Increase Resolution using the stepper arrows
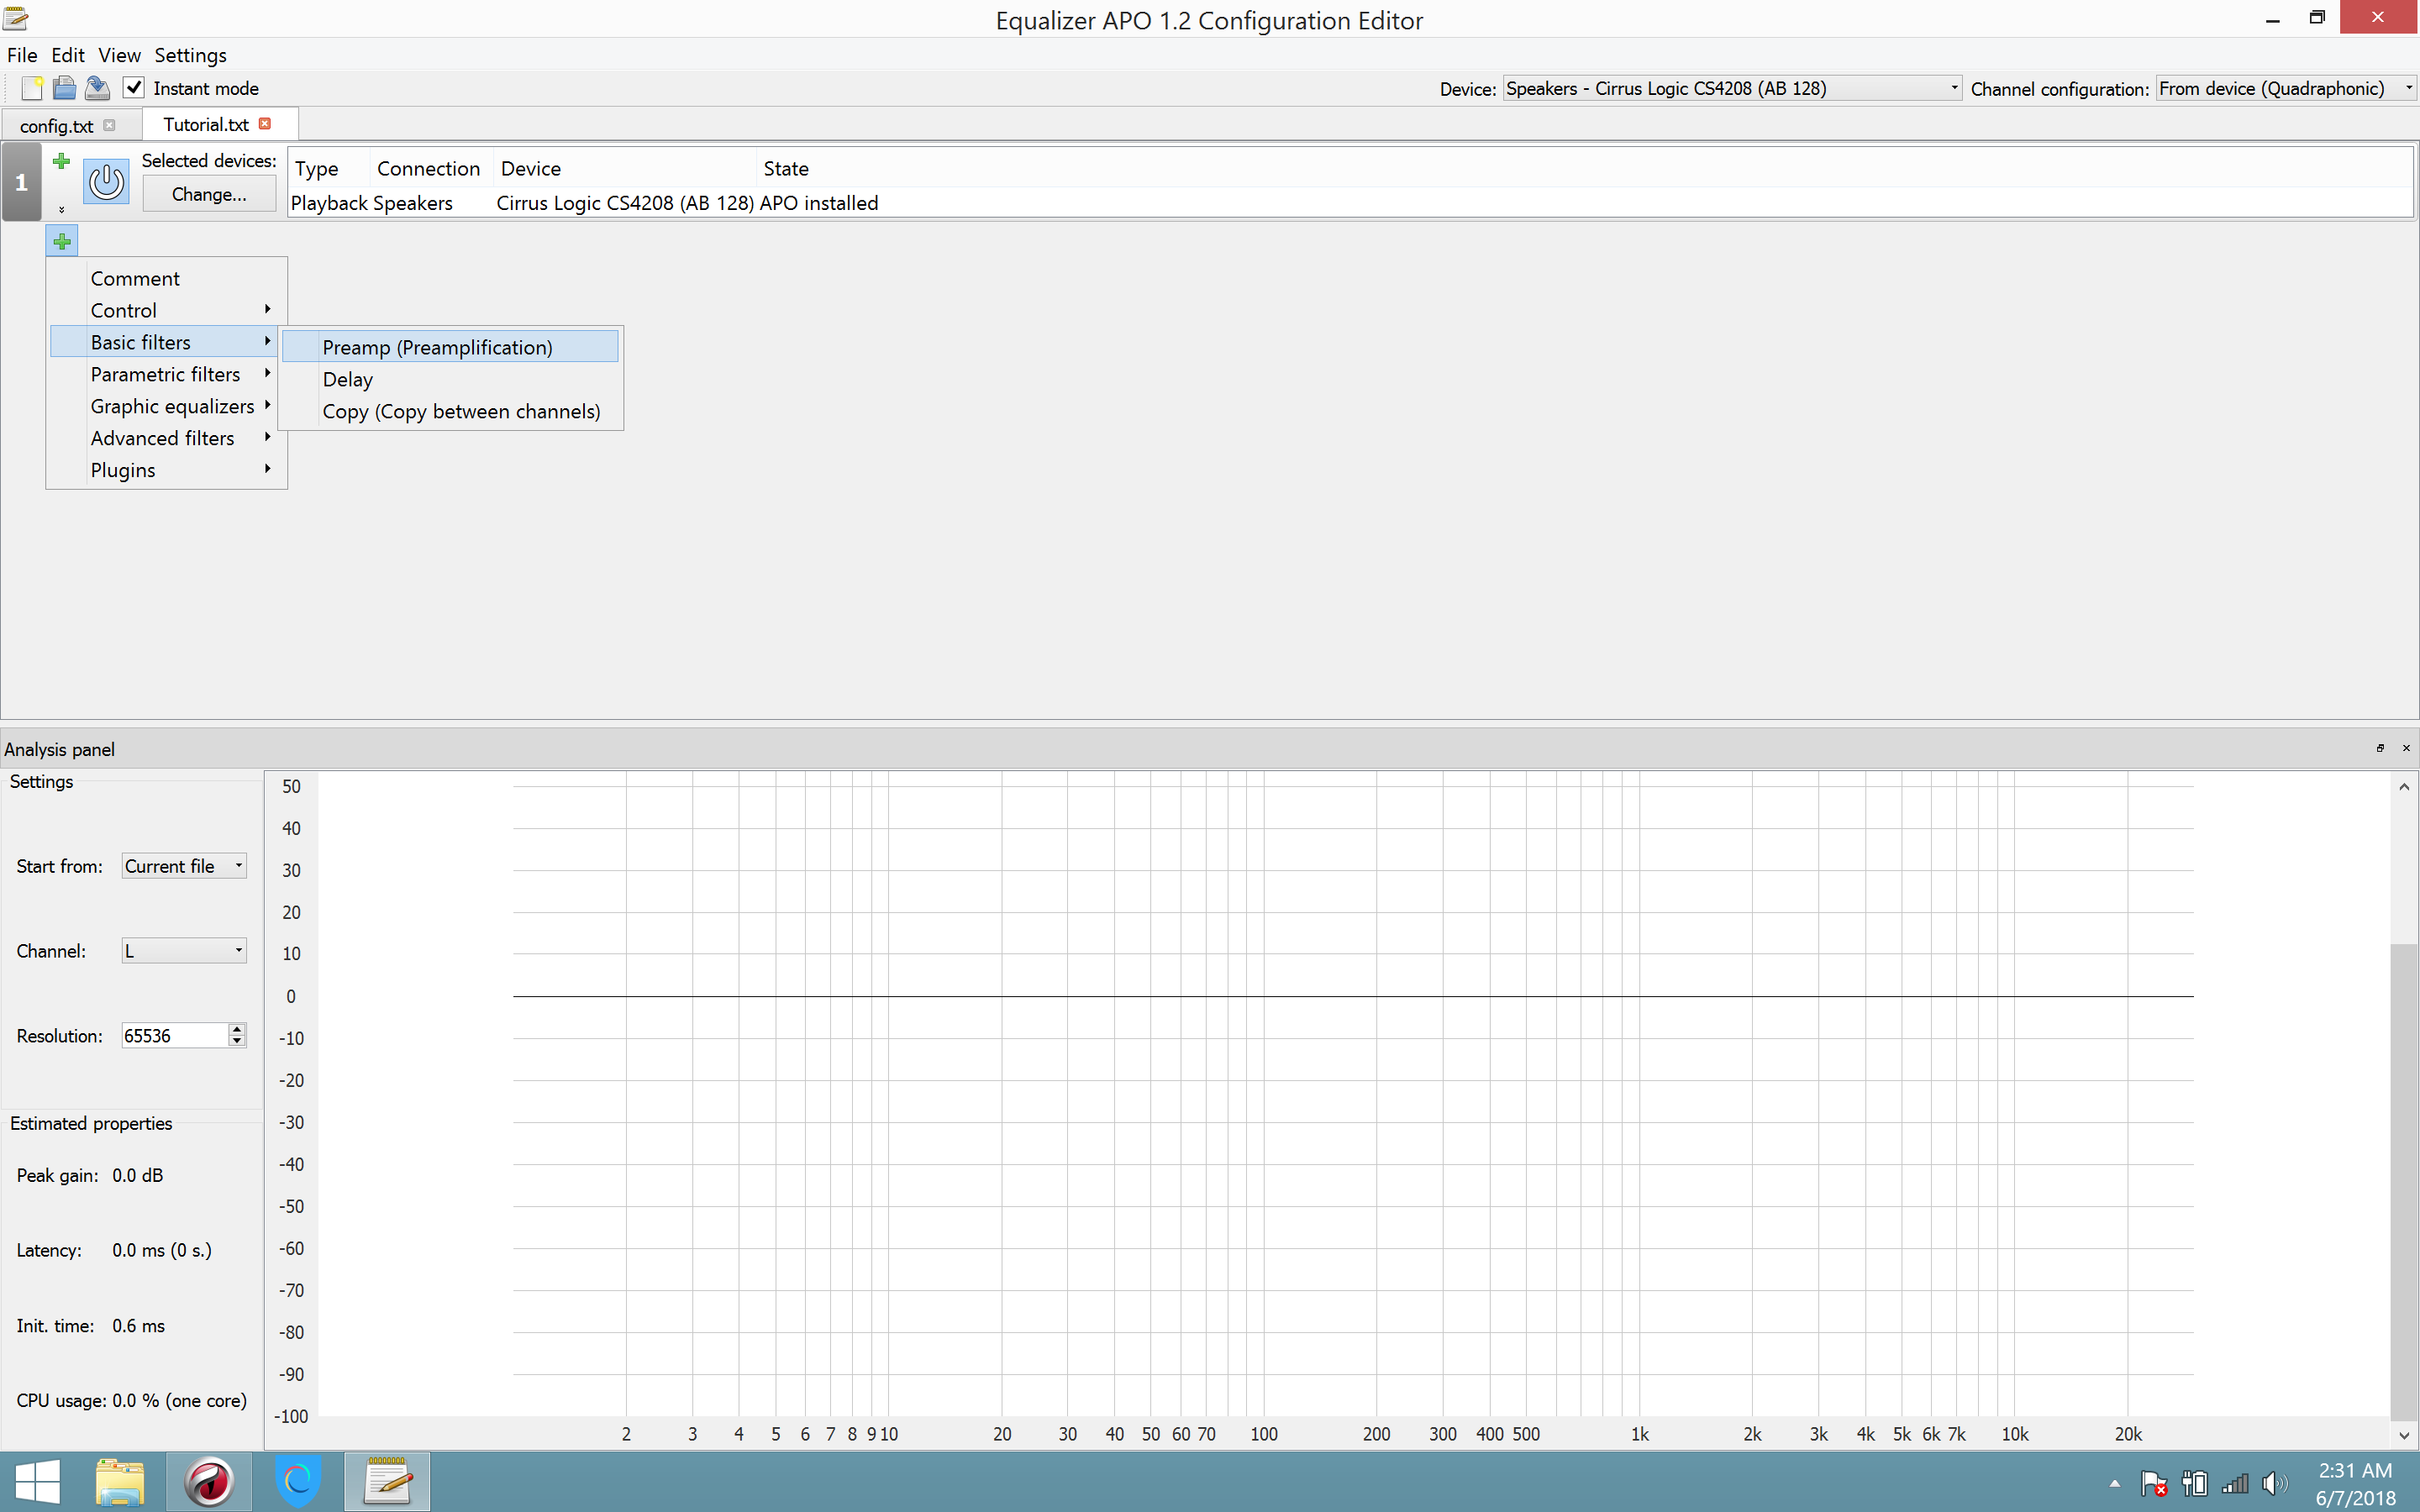Screen dimensions: 2420x1512 point(237,1029)
